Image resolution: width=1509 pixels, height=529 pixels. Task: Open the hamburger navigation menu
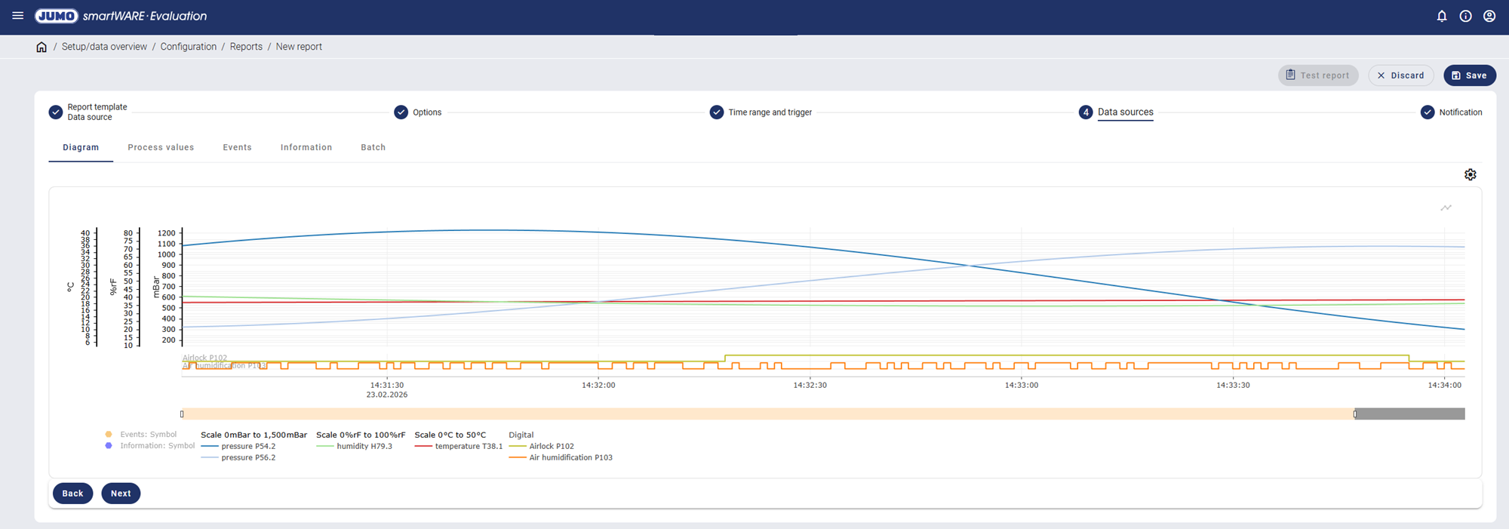coord(18,16)
